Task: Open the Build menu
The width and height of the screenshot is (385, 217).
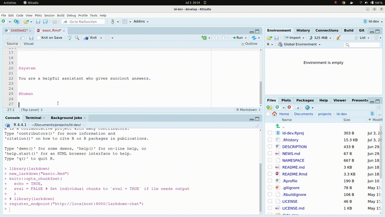Action: 61,15
